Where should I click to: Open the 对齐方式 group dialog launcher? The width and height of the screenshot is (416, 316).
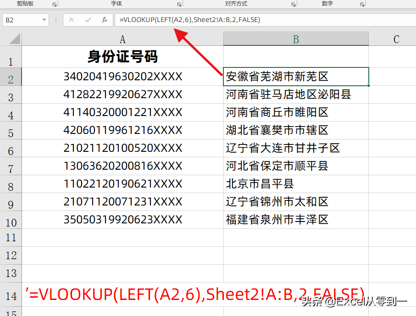(x=293, y=5)
